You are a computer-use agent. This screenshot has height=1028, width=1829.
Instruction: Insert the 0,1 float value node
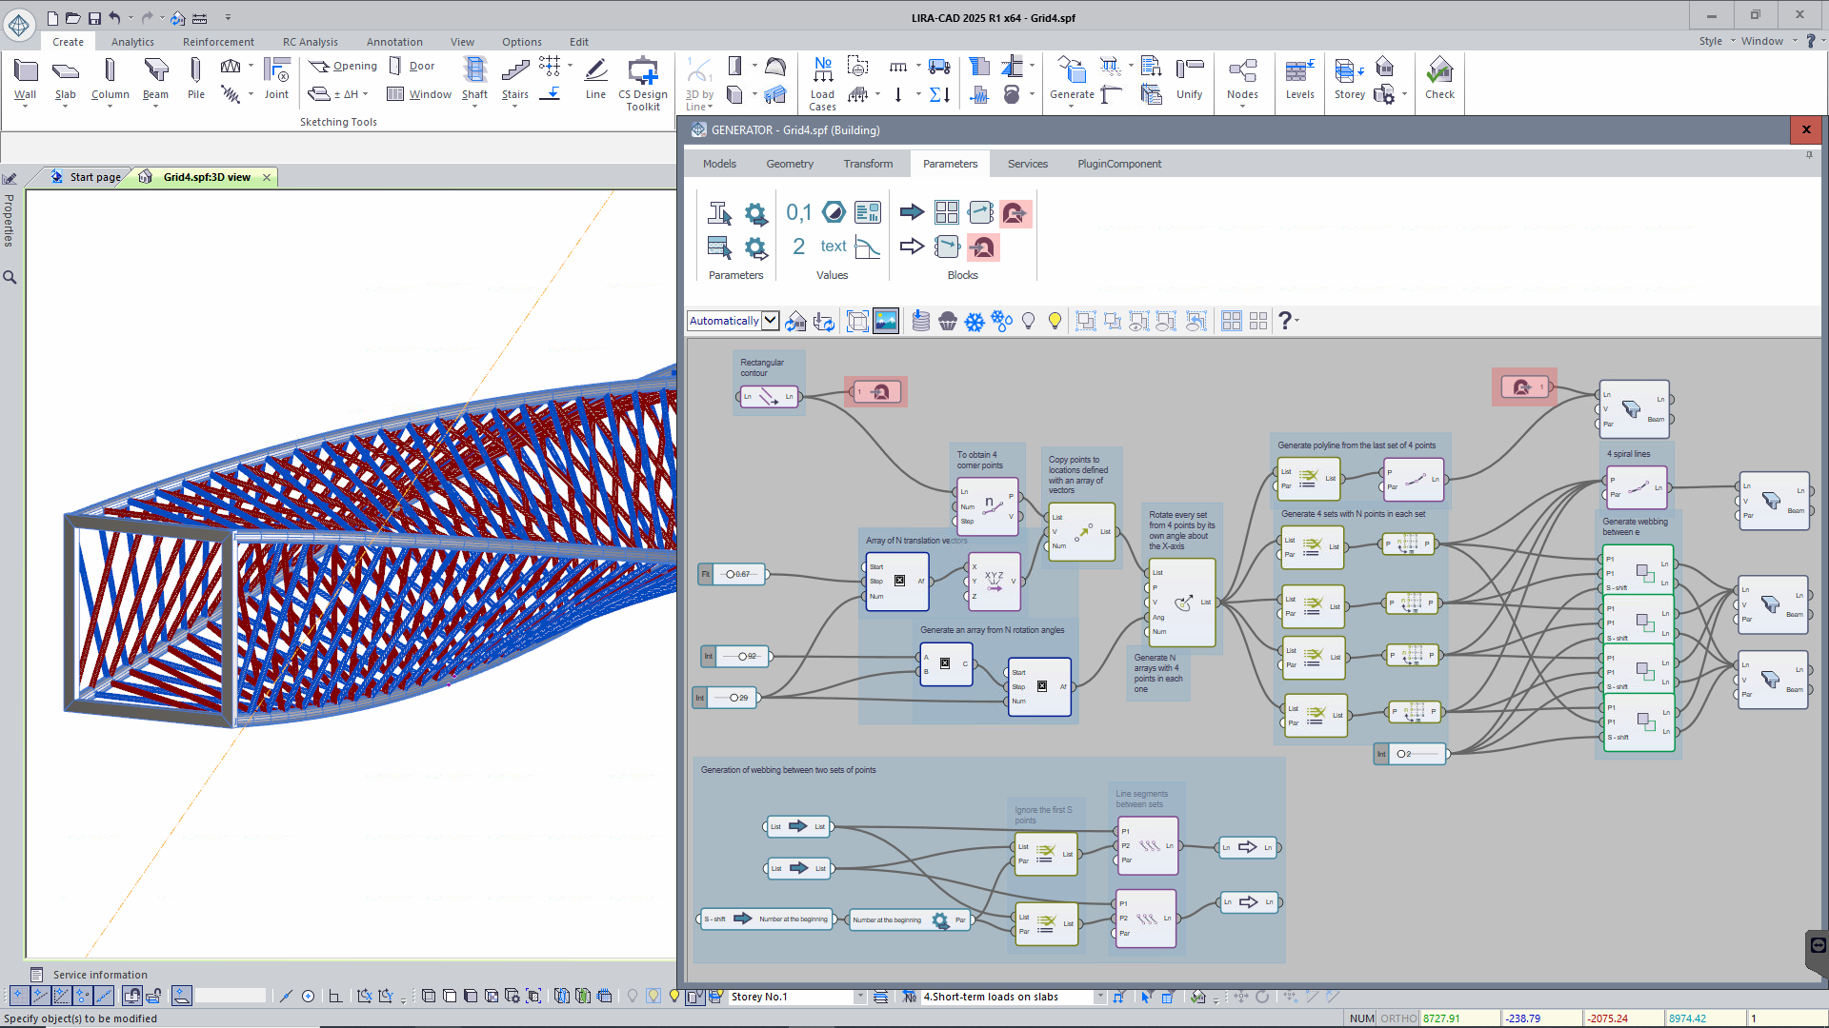tap(798, 212)
